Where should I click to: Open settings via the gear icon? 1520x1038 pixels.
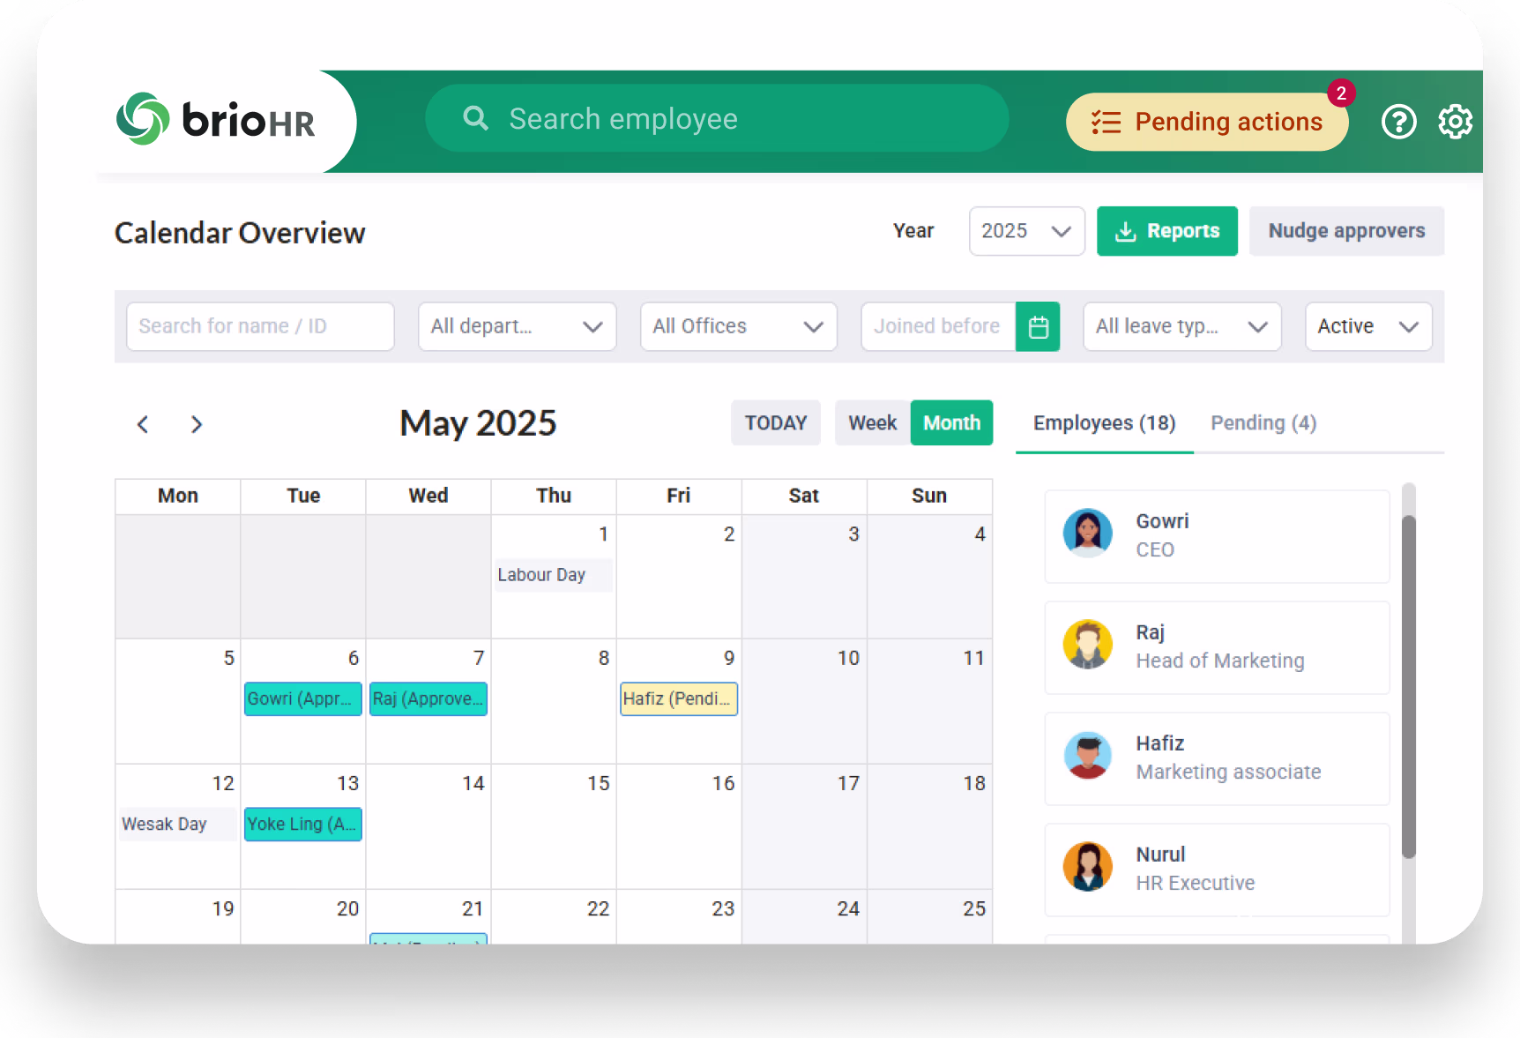point(1455,122)
